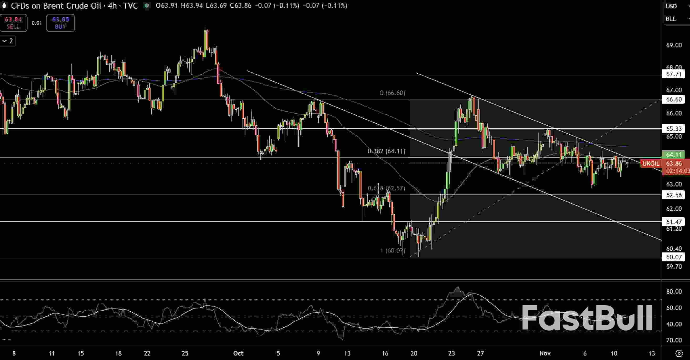Click the 0.01 spread value between SELL and BUY
The height and width of the screenshot is (360, 690).
click(37, 23)
